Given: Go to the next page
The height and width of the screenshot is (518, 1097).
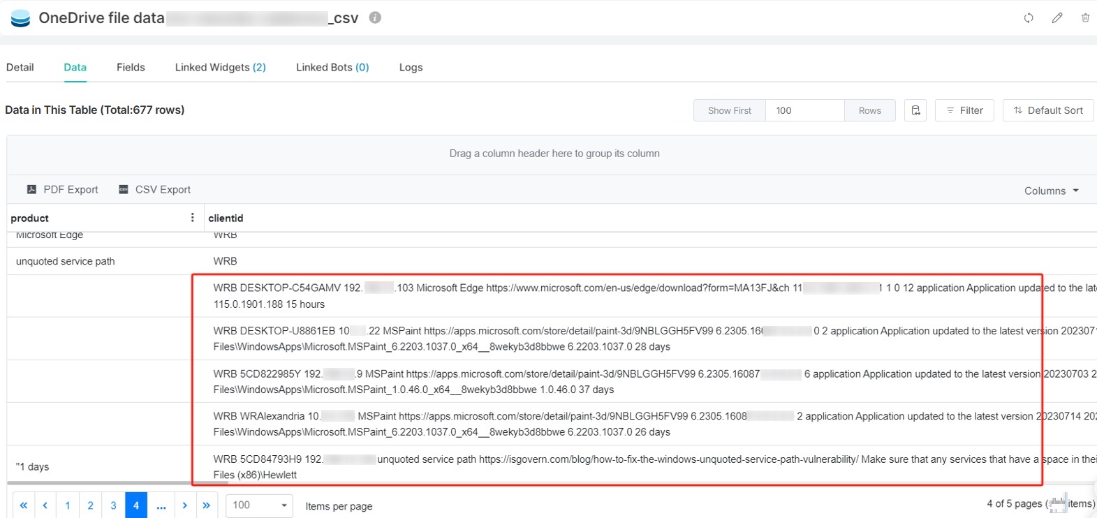Looking at the screenshot, I should coord(184,505).
